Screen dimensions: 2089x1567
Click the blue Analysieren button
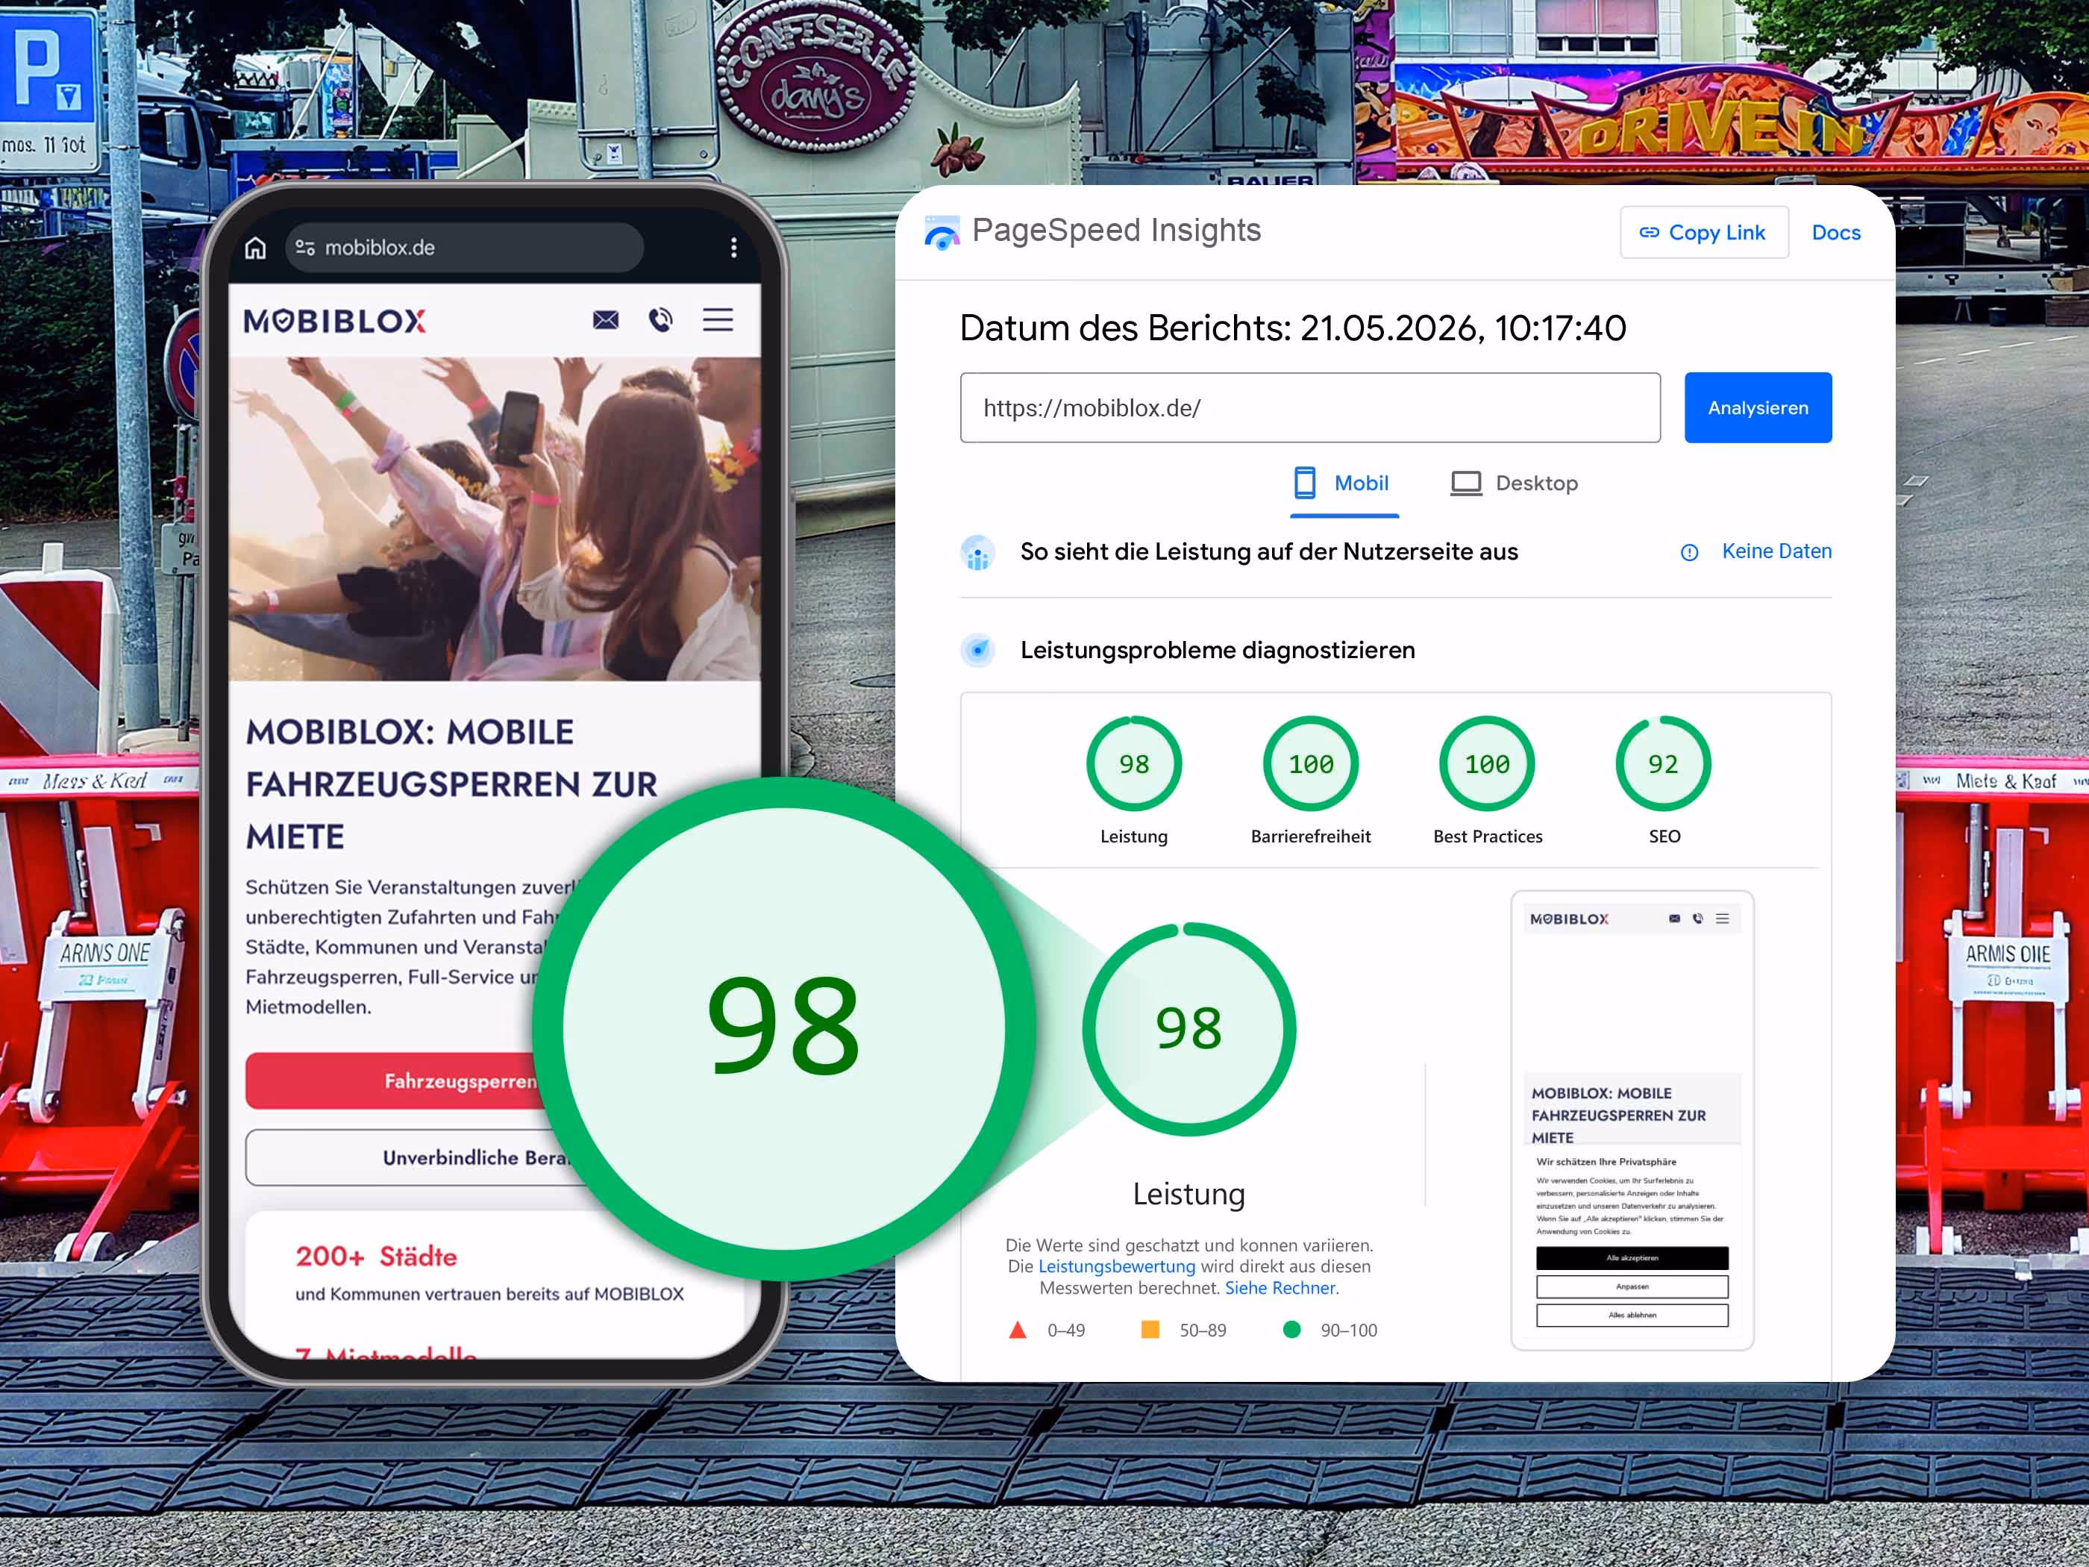(1758, 408)
